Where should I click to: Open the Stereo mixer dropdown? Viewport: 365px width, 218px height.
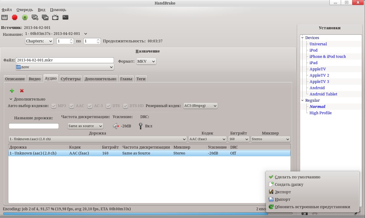point(271,139)
